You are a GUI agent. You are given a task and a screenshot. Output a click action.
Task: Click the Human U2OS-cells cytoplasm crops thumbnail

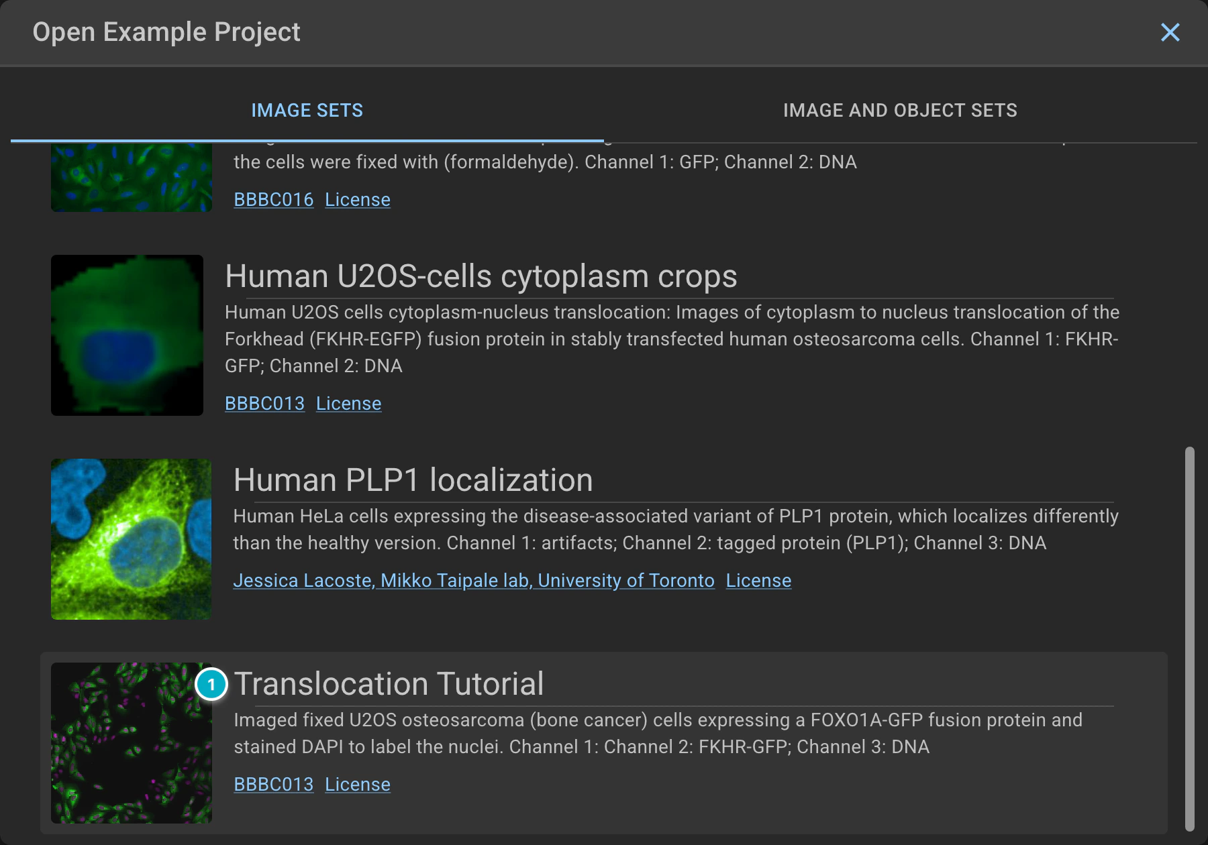[127, 335]
